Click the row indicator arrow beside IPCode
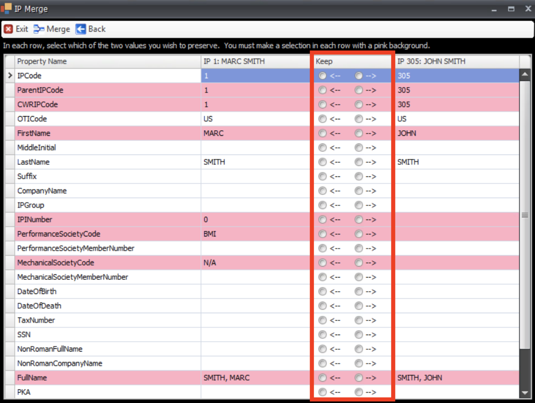The image size is (535, 403). click(x=10, y=76)
